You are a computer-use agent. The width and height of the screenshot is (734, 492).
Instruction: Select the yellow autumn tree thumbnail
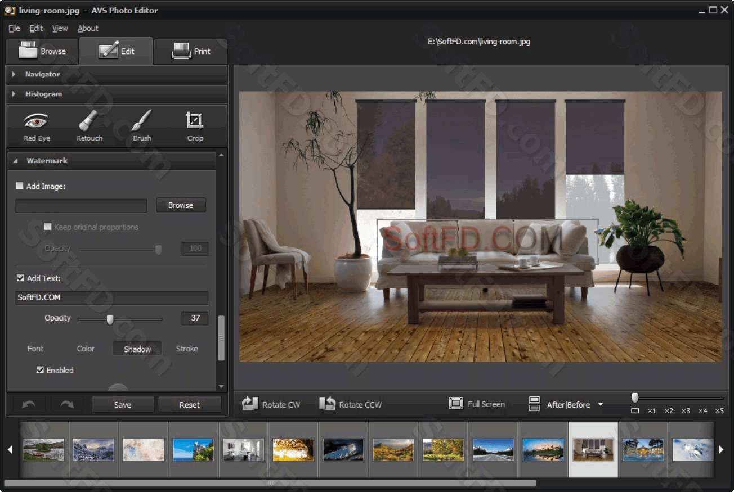point(293,449)
